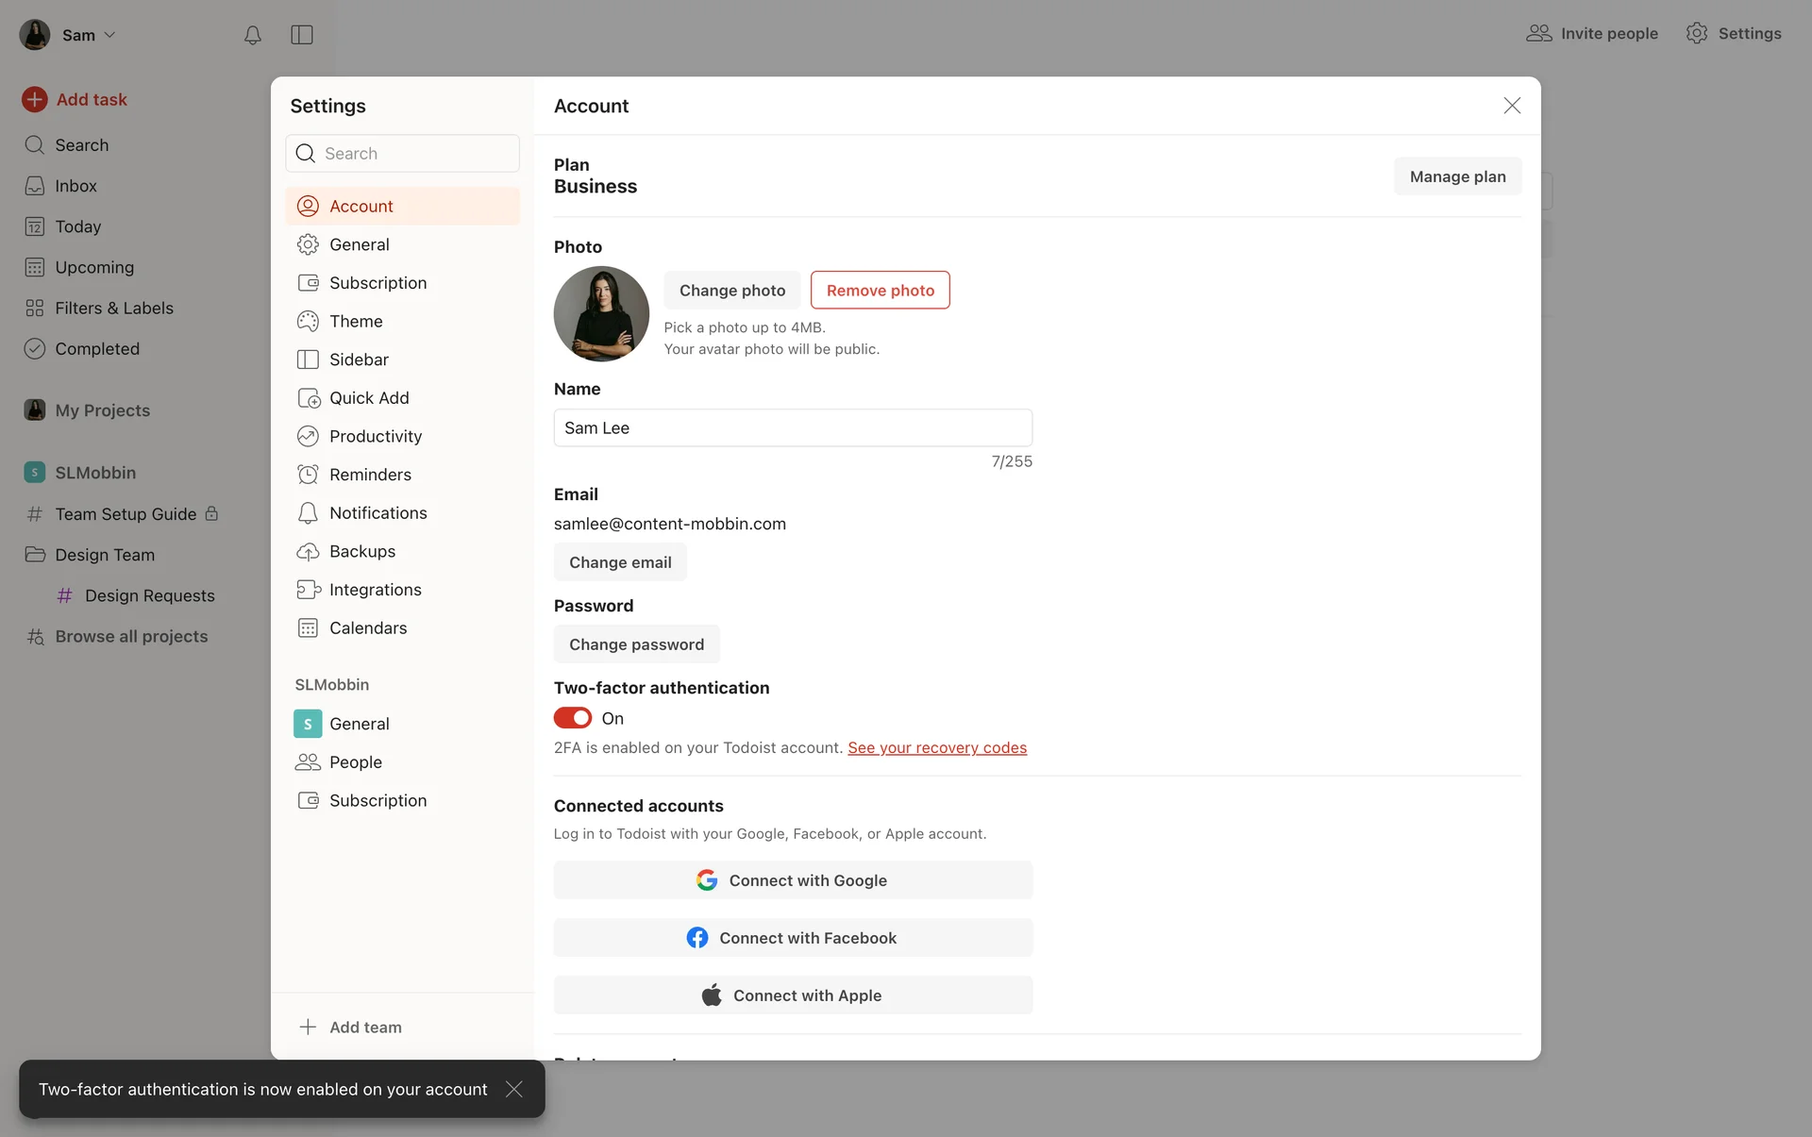Viewport: 1812px width, 1137px height.
Task: Turn off two-factor authentication switch
Action: [573, 718]
